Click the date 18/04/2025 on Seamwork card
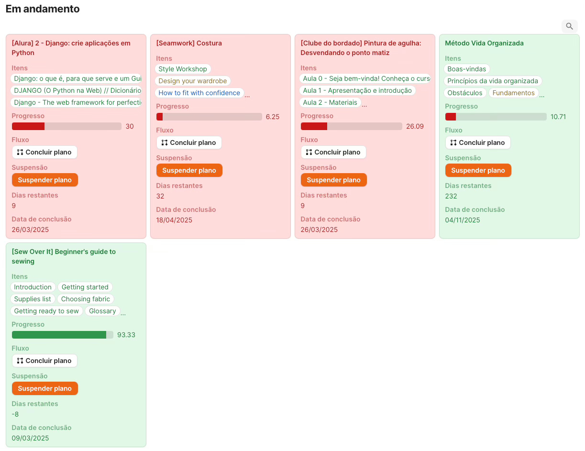Image resolution: width=585 pixels, height=451 pixels. (174, 220)
